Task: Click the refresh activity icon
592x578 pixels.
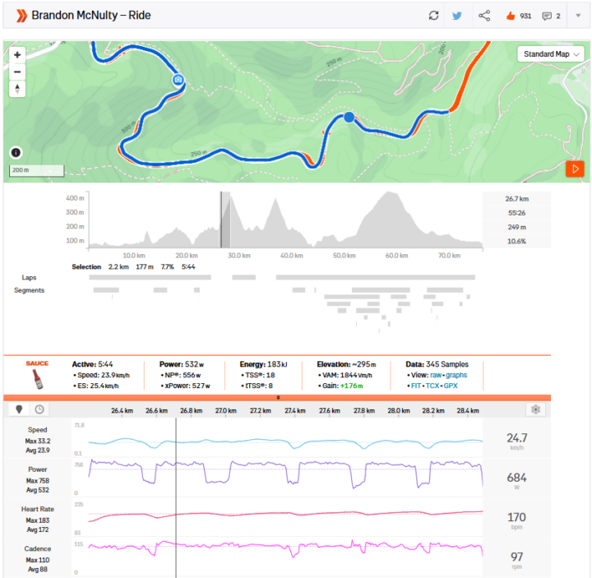Action: click(433, 16)
